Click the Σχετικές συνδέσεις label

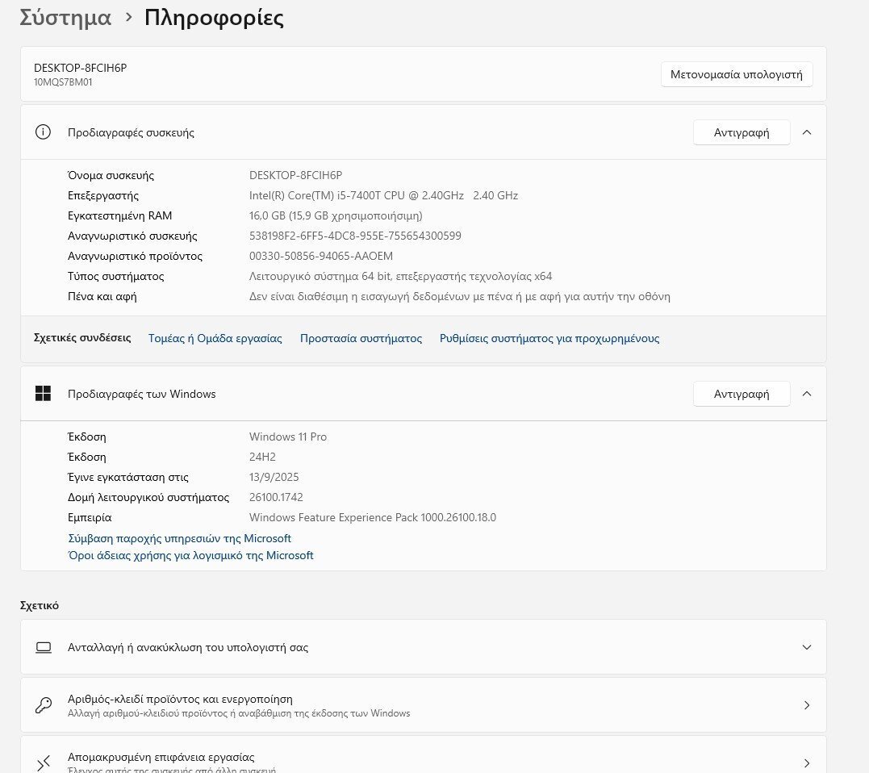(82, 337)
